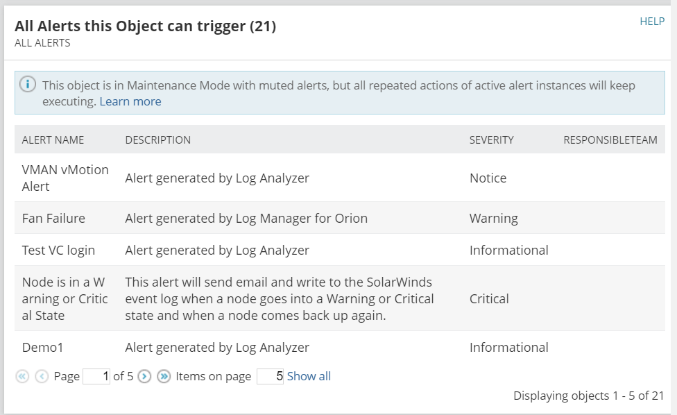Select Node is in a Warning alert
The image size is (677, 415).
coord(65,298)
